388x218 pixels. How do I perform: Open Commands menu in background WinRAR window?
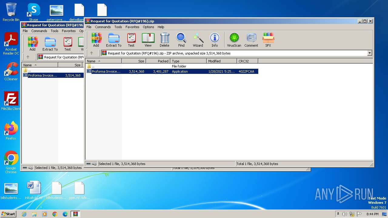click(39, 31)
